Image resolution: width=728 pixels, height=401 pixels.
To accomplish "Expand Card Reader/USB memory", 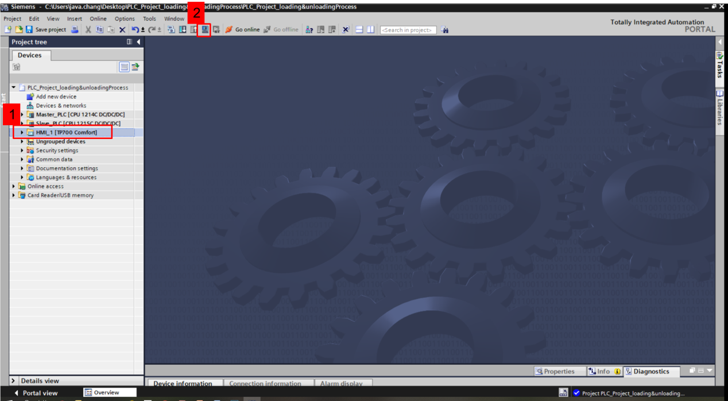I will [14, 195].
